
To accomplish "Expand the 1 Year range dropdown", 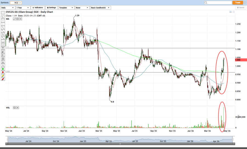I will pos(23,8).
